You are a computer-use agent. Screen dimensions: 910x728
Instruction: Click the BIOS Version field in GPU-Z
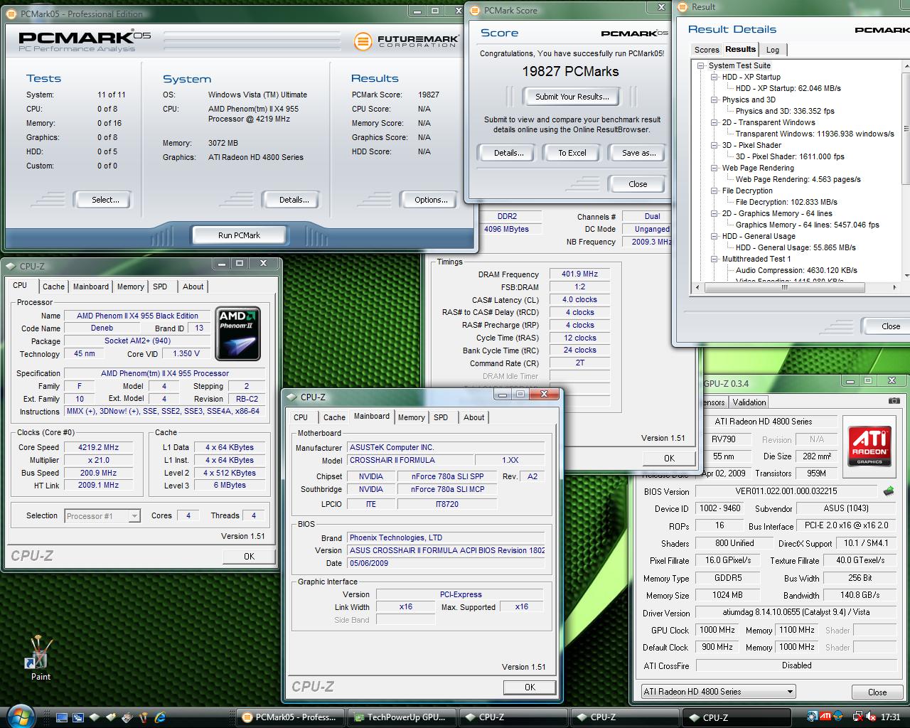pos(786,491)
